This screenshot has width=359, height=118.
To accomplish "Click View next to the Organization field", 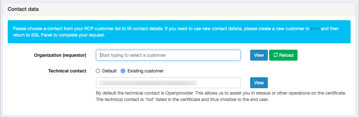I will [259, 55].
